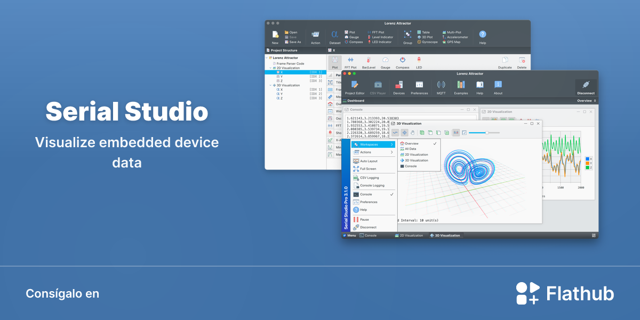Add a Table group
Screen dimensions: 640x320
coord(423,32)
